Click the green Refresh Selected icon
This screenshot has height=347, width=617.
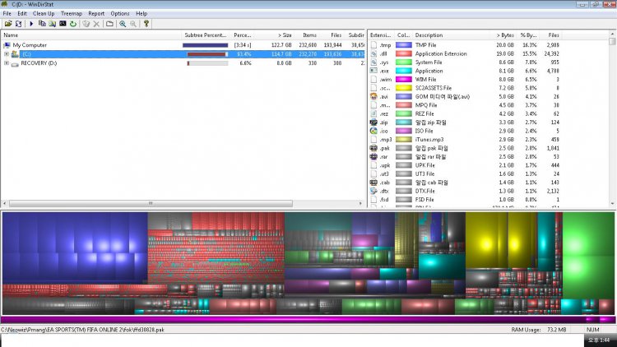(72, 24)
